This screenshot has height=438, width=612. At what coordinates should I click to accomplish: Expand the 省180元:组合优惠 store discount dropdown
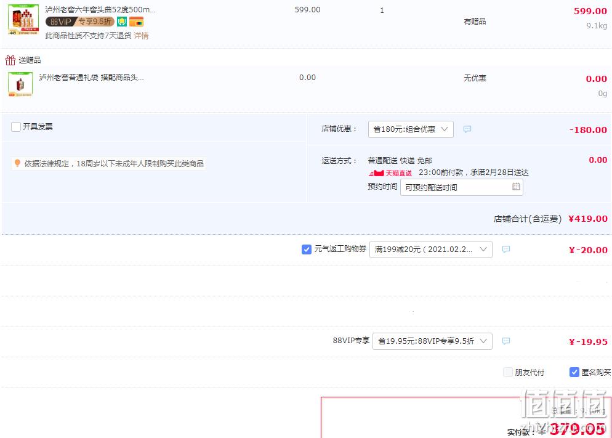pos(411,129)
